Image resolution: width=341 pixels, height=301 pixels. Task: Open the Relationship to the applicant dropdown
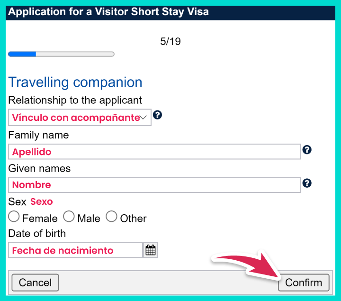(x=80, y=118)
